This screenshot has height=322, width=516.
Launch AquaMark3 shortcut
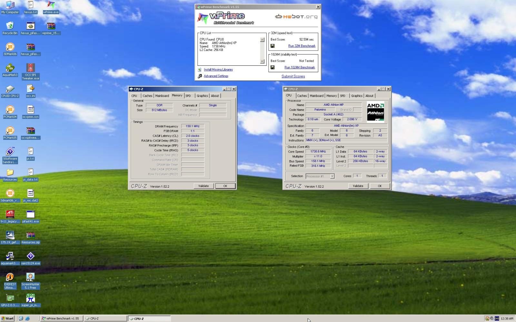[x=10, y=70]
